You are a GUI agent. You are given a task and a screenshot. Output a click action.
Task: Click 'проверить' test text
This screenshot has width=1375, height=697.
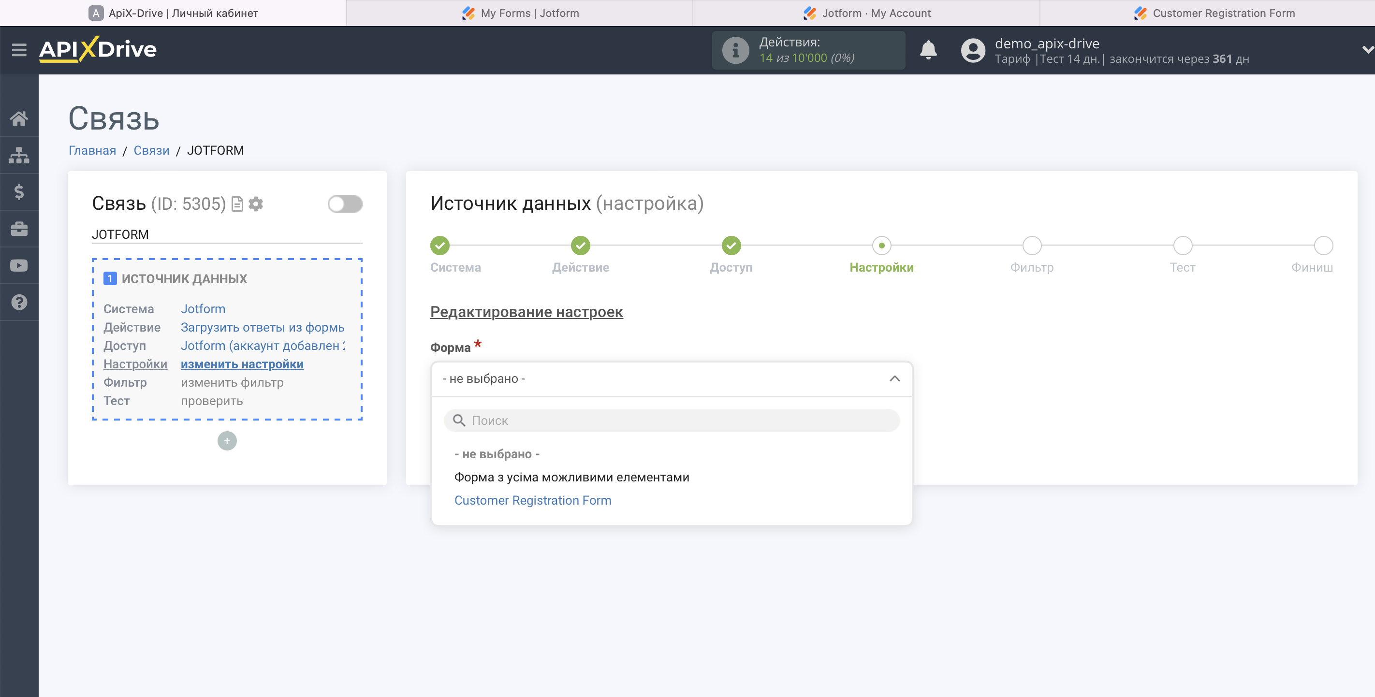211,401
